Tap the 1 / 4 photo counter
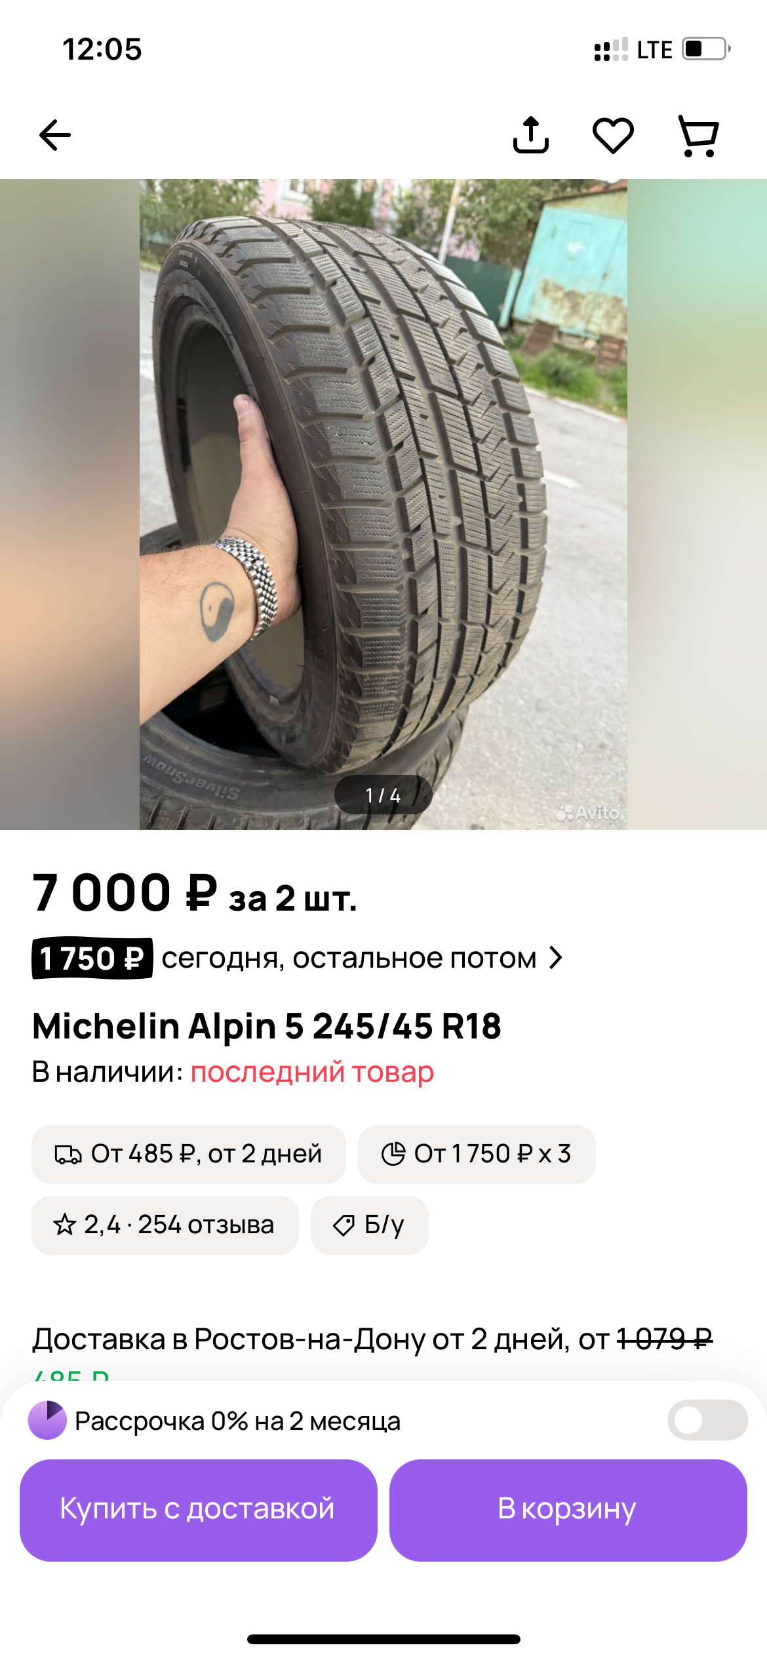This screenshot has width=767, height=1660. pyautogui.click(x=383, y=795)
